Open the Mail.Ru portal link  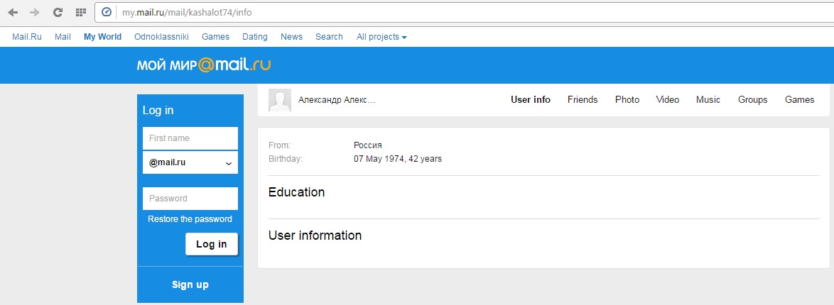click(26, 37)
